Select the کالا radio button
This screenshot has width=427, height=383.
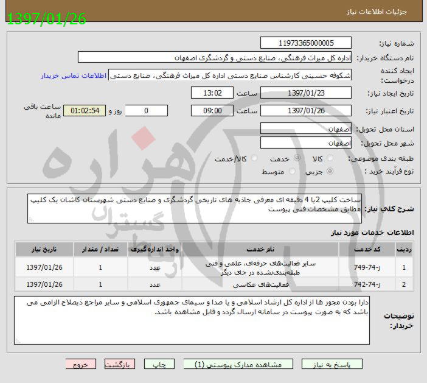(330, 158)
